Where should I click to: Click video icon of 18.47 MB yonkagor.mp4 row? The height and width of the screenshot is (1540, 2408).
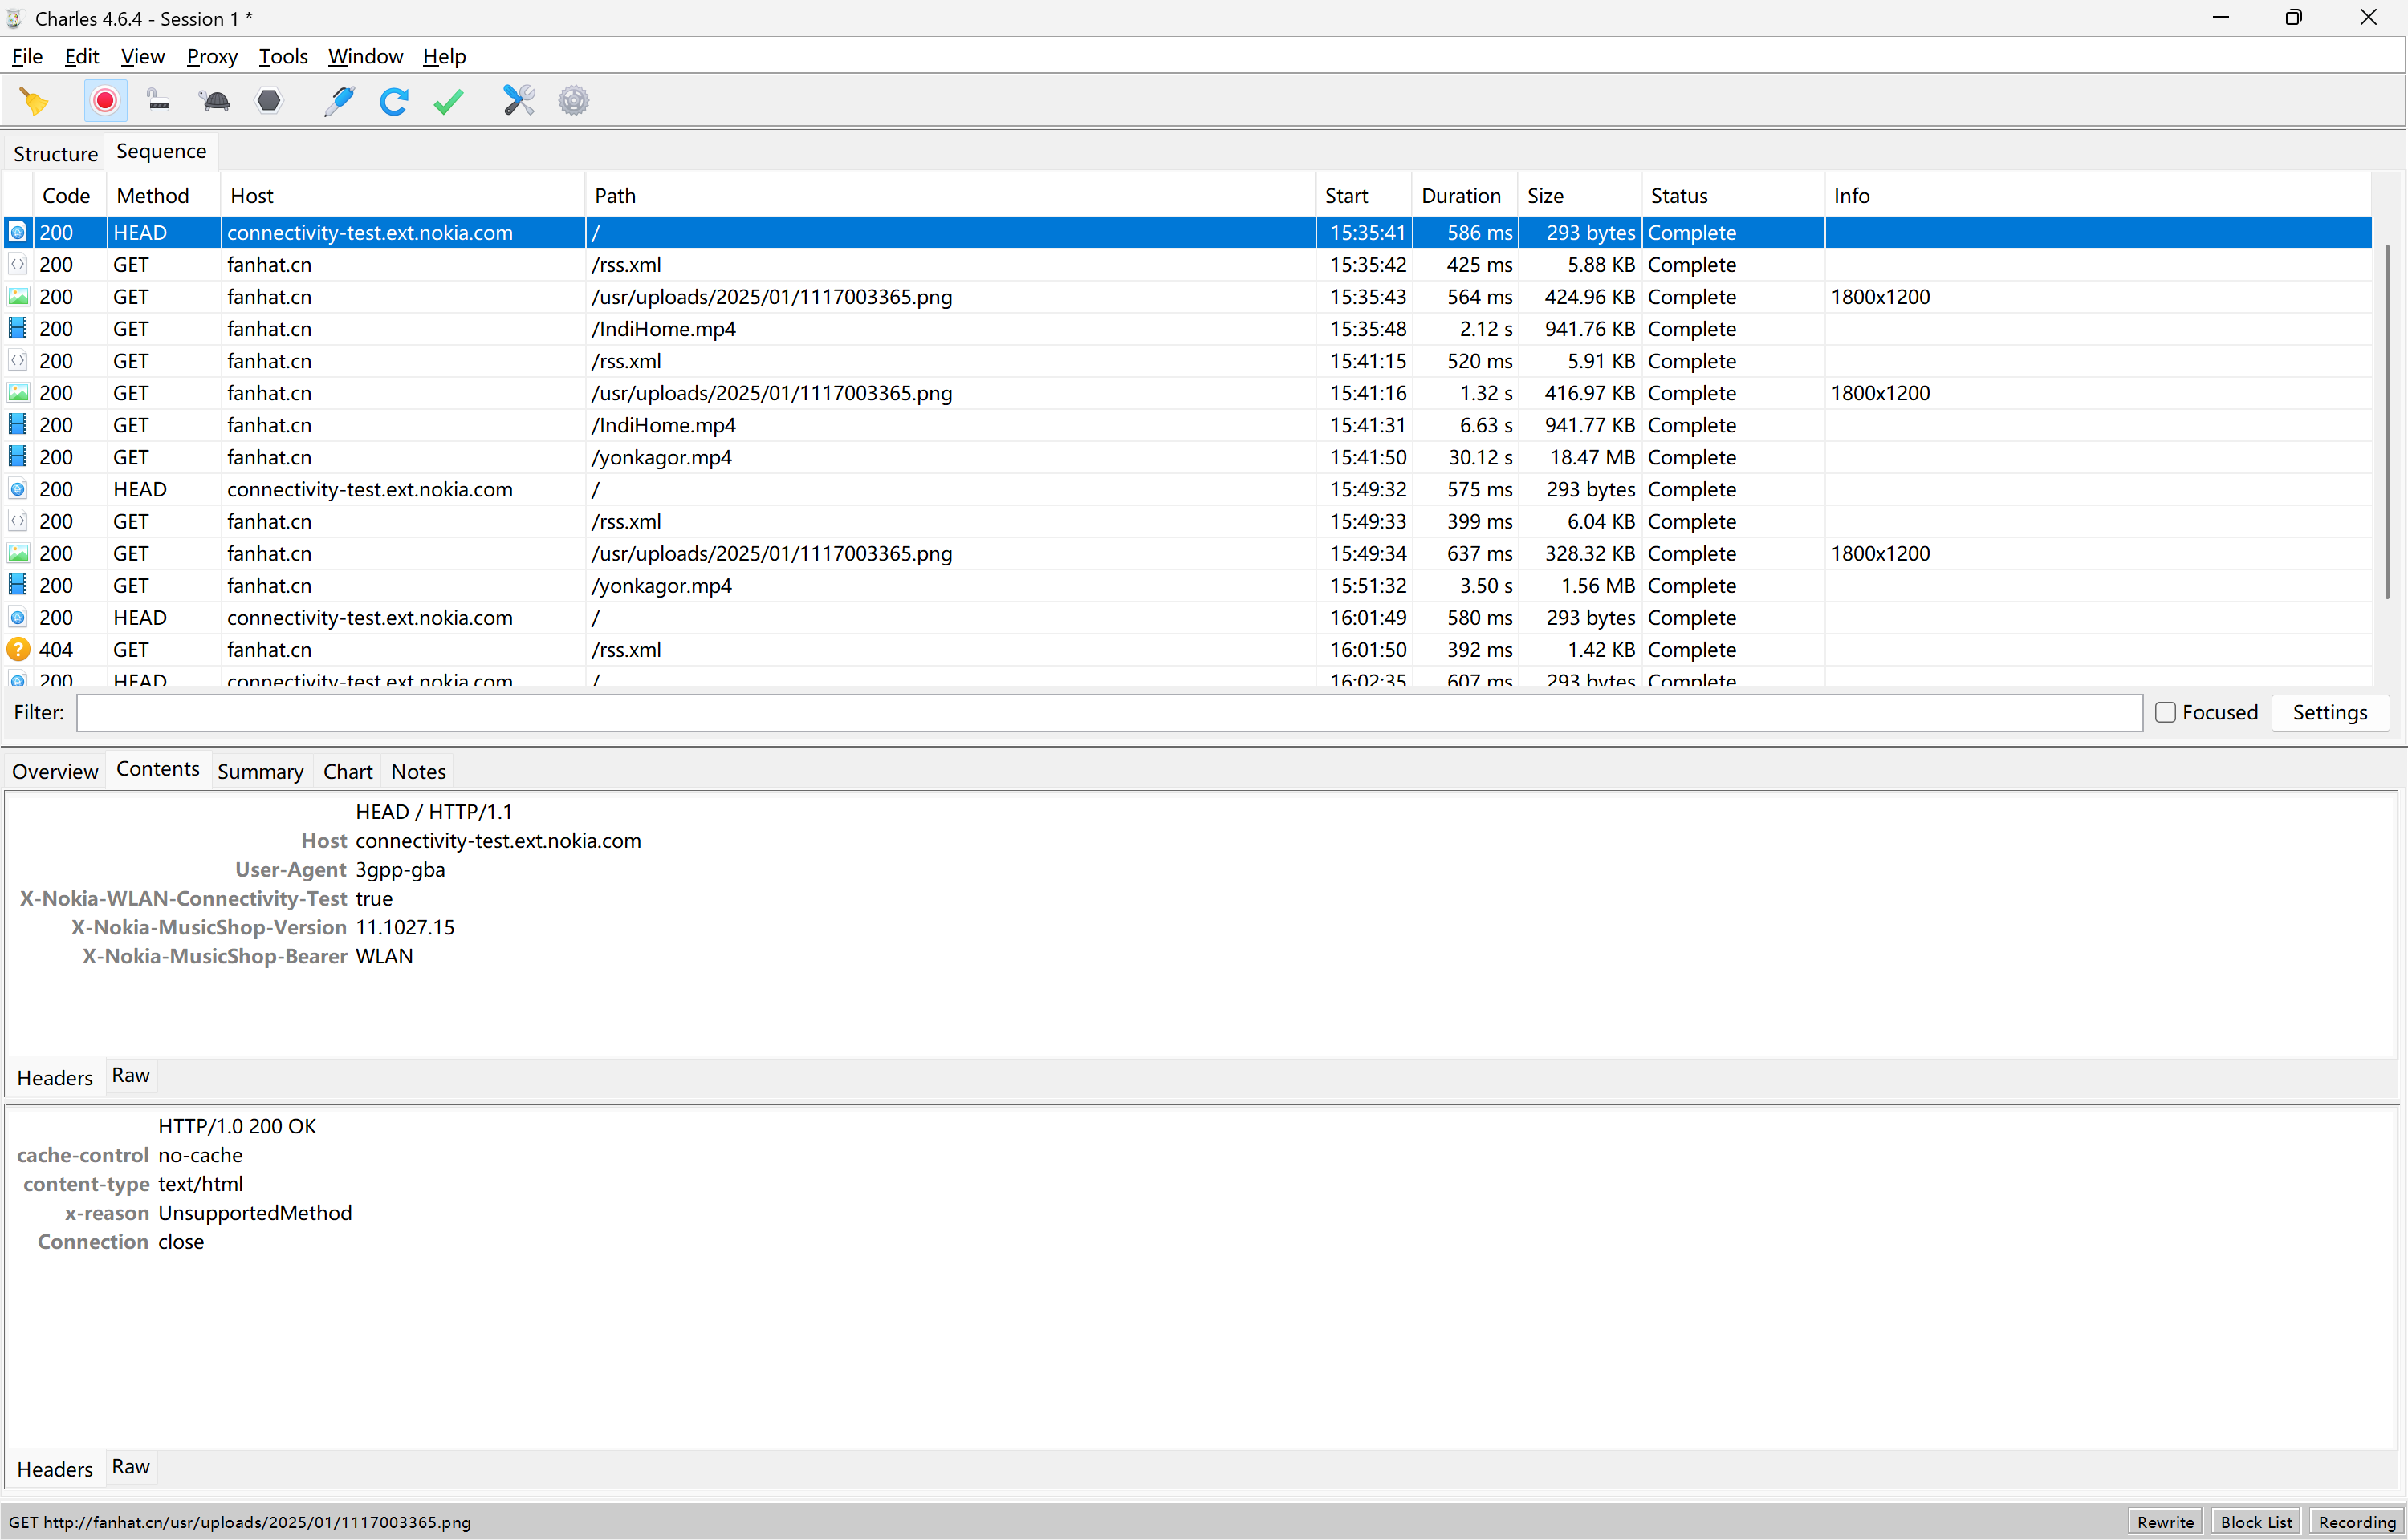coord(18,457)
